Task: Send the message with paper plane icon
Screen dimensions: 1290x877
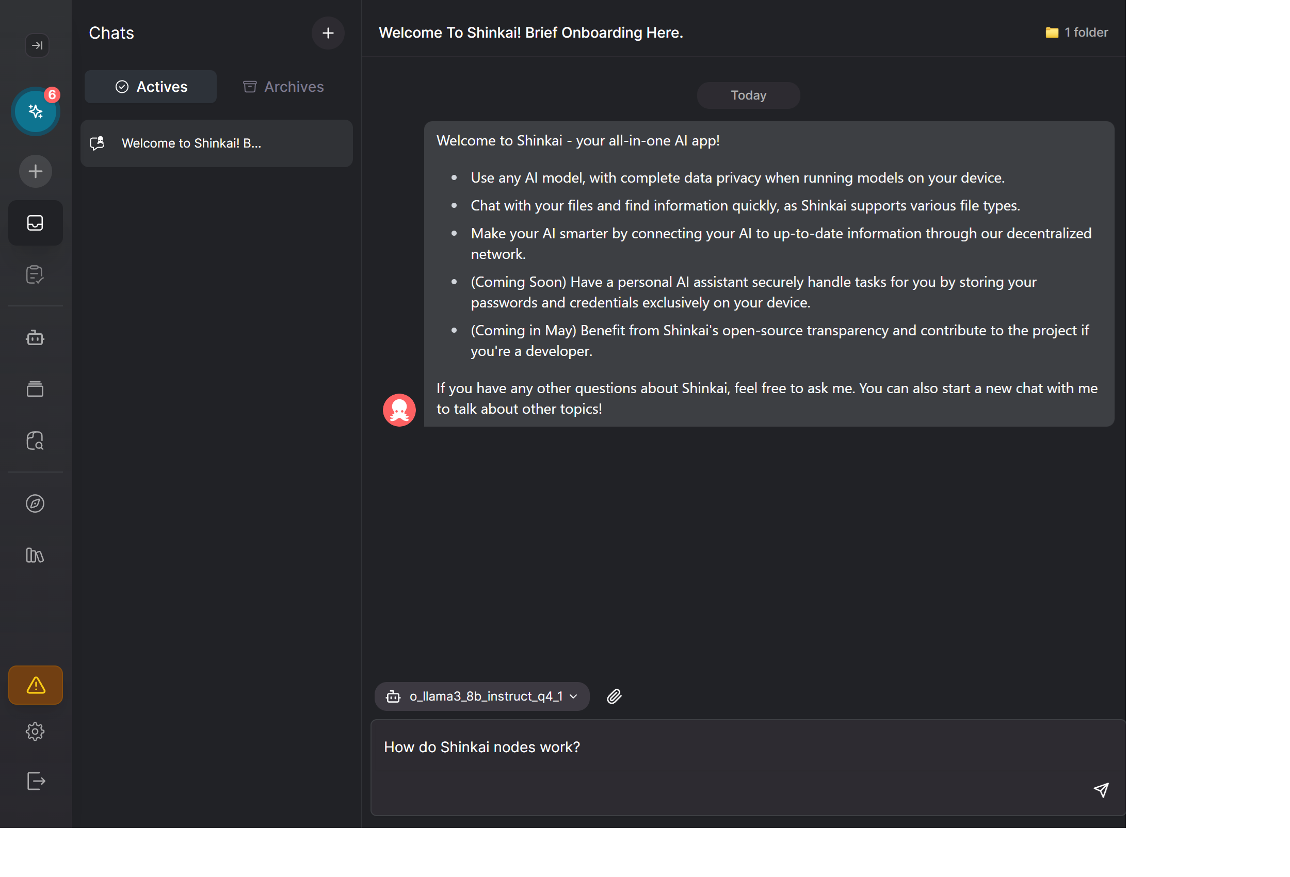Action: (x=1101, y=789)
